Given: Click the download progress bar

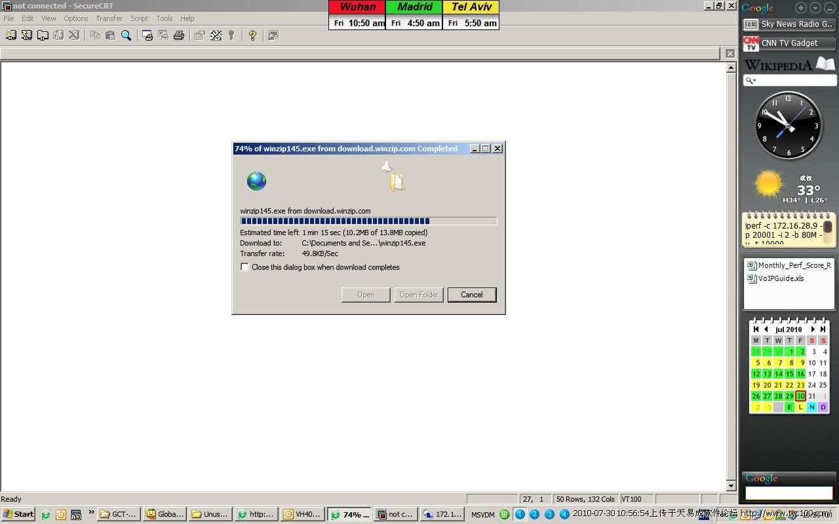Looking at the screenshot, I should [x=368, y=221].
